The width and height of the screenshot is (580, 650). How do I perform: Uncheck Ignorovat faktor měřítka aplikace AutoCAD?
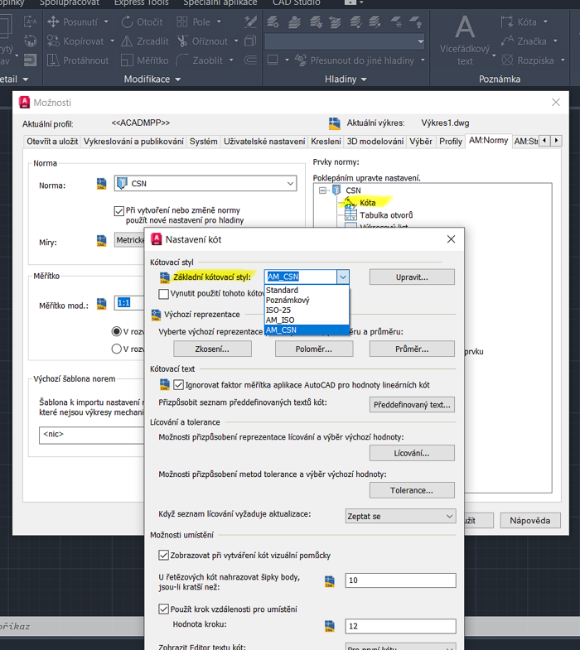[178, 385]
